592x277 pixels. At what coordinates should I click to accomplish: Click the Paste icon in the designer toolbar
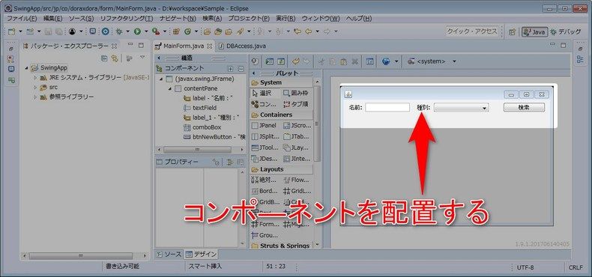point(343,61)
